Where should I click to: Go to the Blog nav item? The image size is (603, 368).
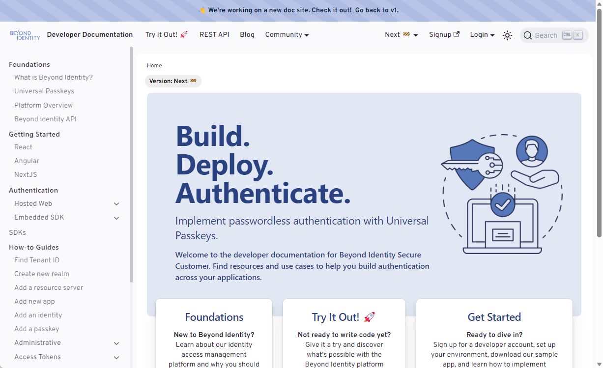tap(247, 34)
